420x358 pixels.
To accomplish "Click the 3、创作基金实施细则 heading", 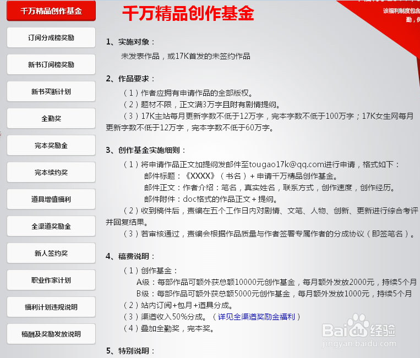I will tap(145, 150).
